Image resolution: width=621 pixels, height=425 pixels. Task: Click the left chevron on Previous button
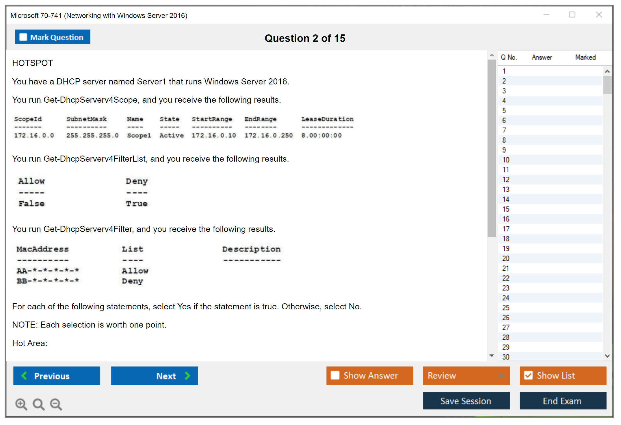pos(24,376)
